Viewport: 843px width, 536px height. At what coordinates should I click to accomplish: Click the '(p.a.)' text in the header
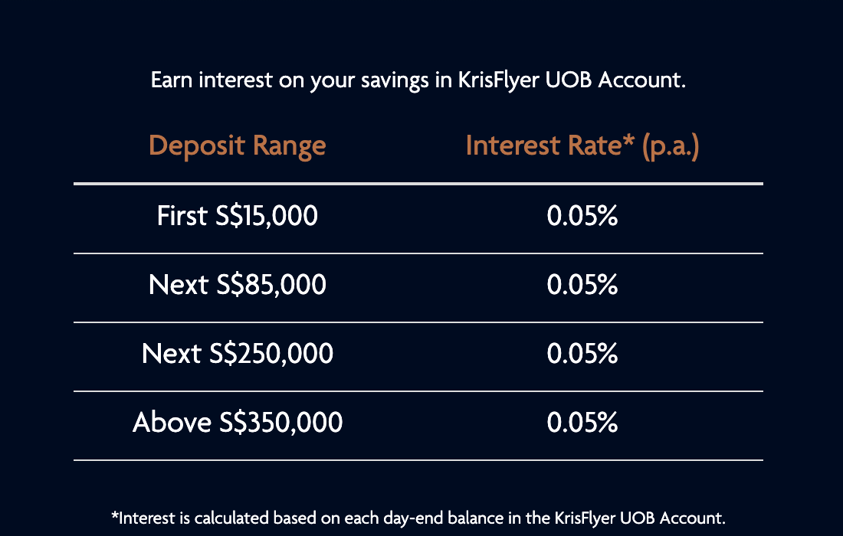tap(671, 146)
